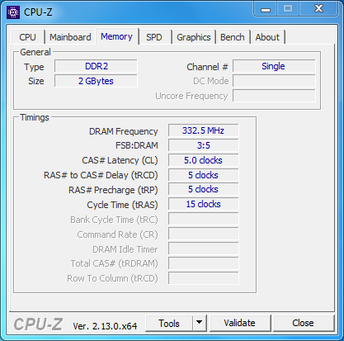The image size is (344, 341).
Task: Go to the Graphics tab
Action: 194,37
